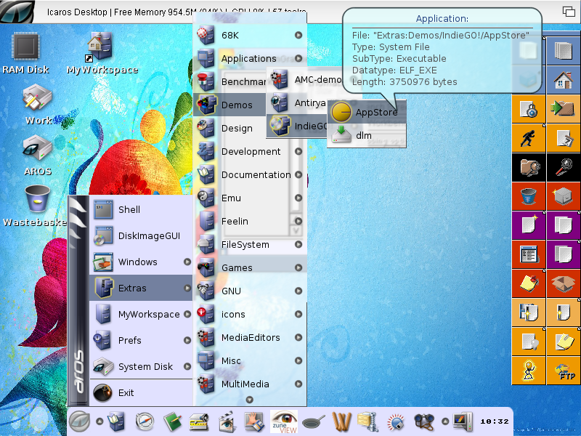Open the computer tower dock icon
Viewport: 581px width, 436px height.
point(463,421)
